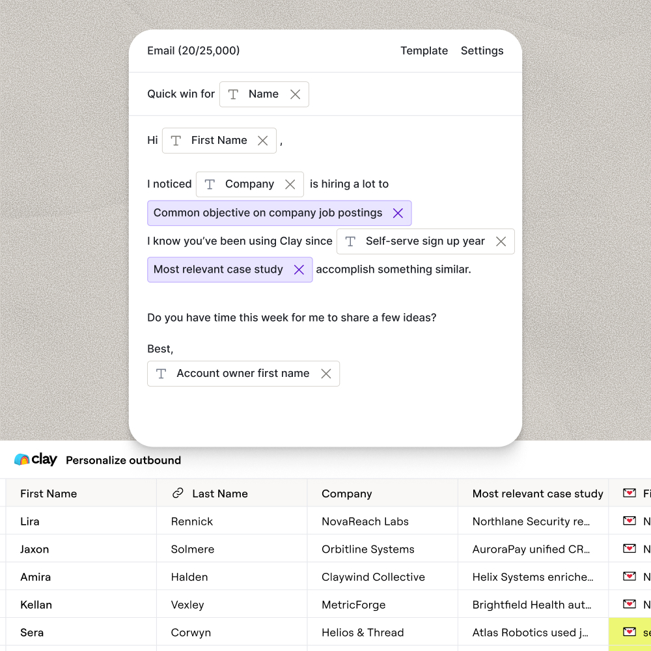The width and height of the screenshot is (651, 651).
Task: Select the Northlane Security case study cell
Action: 534,521
